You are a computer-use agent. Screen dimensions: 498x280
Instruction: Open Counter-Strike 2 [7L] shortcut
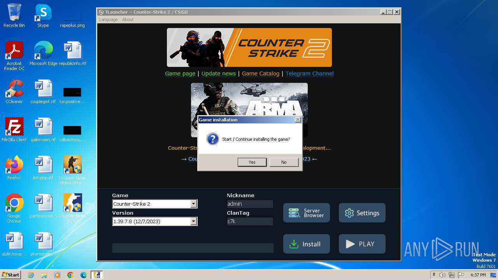click(72, 208)
